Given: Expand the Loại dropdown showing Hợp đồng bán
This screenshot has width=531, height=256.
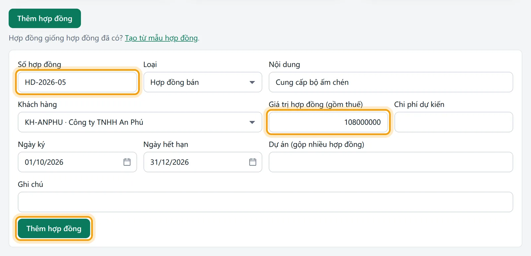Looking at the screenshot, I should pyautogui.click(x=203, y=82).
